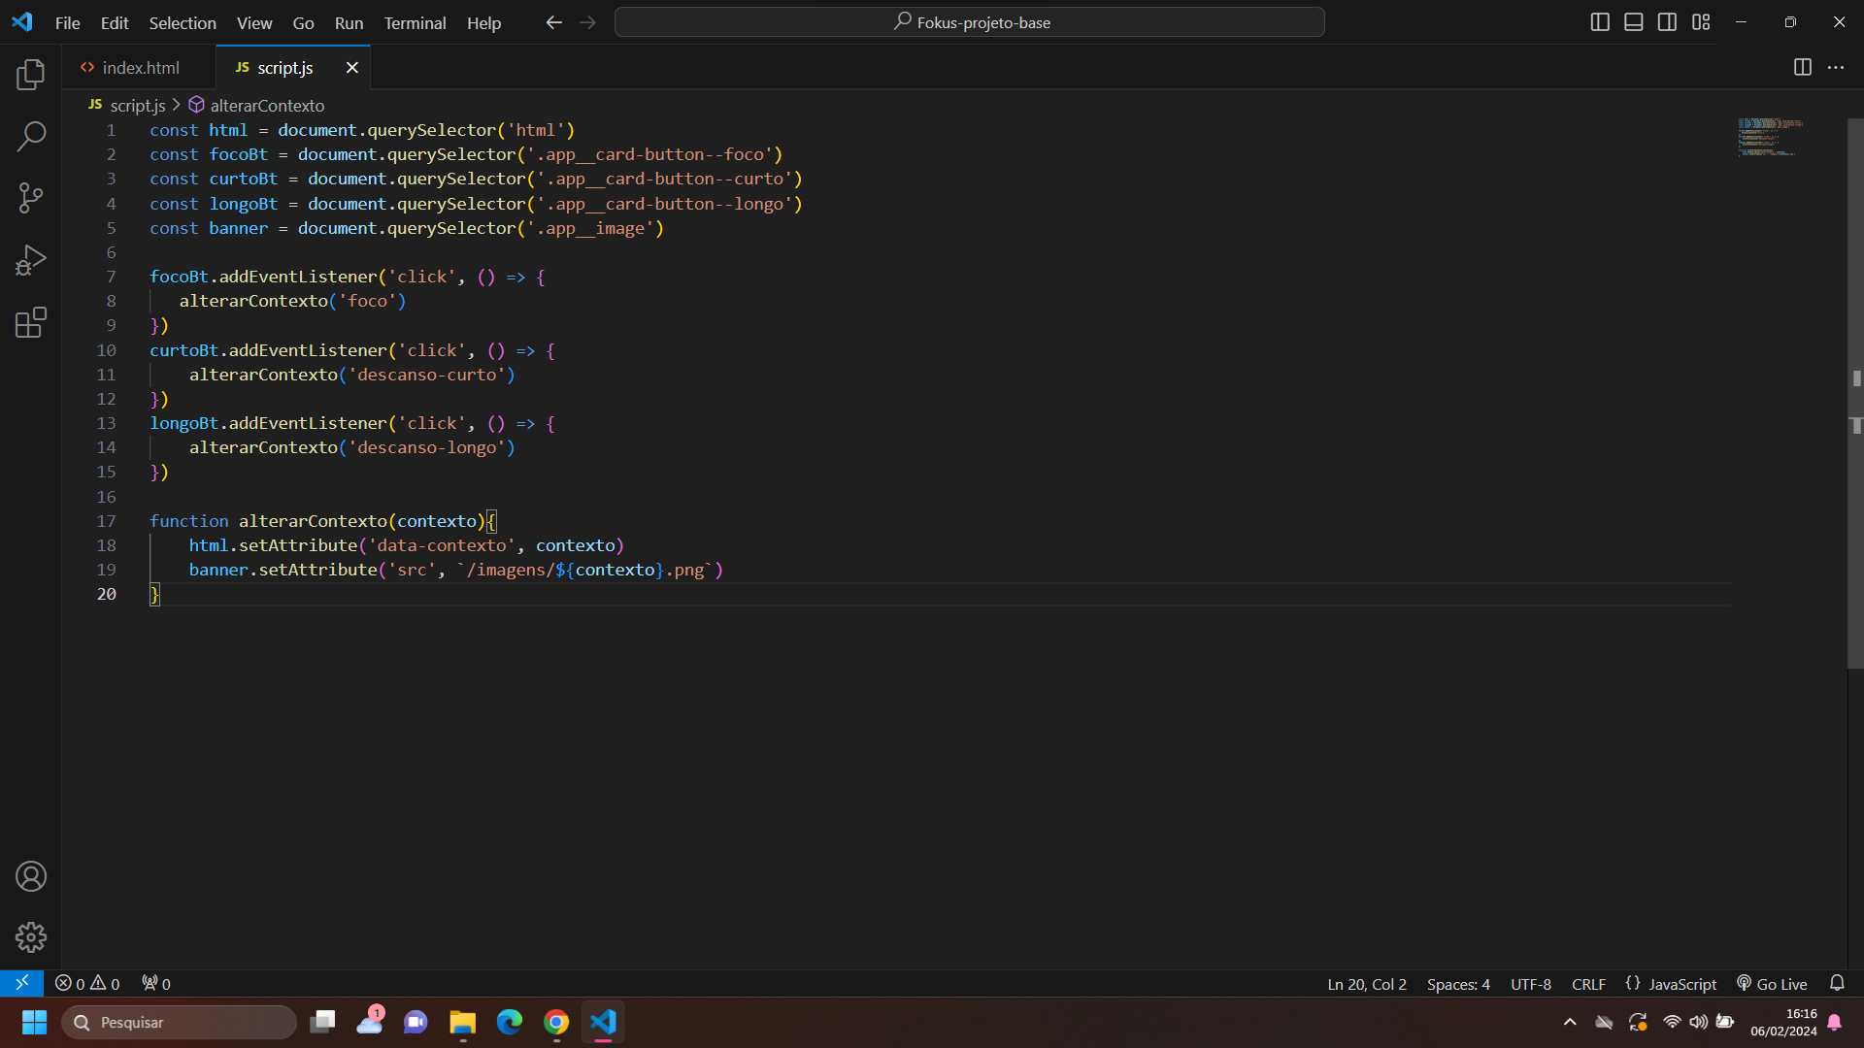The width and height of the screenshot is (1864, 1048).
Task: Select the script.js tab
Action: point(284,68)
